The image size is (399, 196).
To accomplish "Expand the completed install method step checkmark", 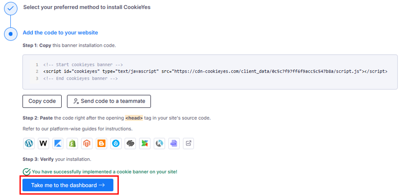I will 10,8.
